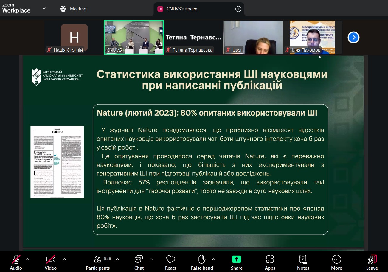Click the Raise hand icon
The height and width of the screenshot is (272, 388).
[202, 259]
